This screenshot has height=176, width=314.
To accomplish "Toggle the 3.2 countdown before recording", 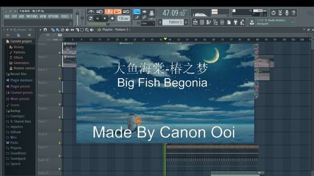I will pos(108,12).
